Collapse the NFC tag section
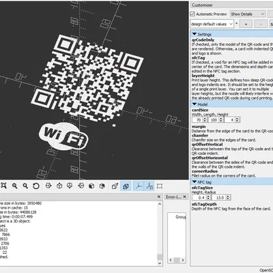 [195, 182]
